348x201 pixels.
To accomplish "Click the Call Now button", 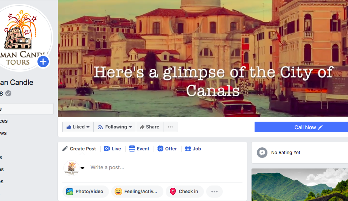I will (x=301, y=127).
